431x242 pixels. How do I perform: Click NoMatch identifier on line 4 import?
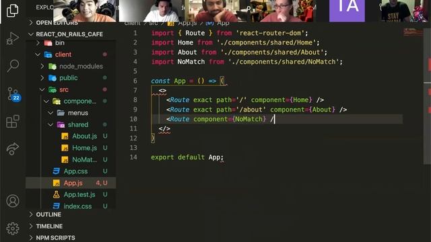pyautogui.click(x=191, y=62)
